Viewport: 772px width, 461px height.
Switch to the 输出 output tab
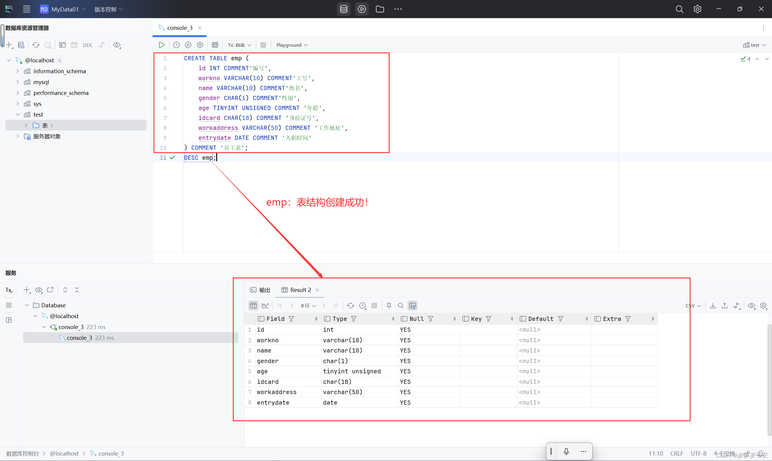point(260,290)
